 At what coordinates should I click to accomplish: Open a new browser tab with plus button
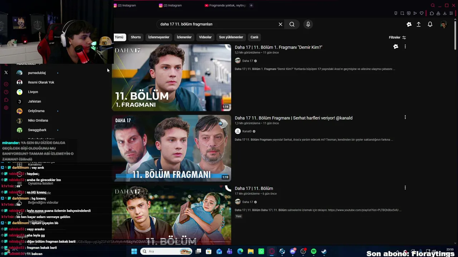(x=251, y=5)
